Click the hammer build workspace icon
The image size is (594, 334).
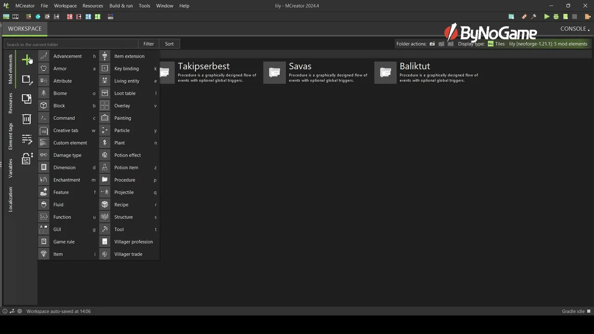(534, 17)
